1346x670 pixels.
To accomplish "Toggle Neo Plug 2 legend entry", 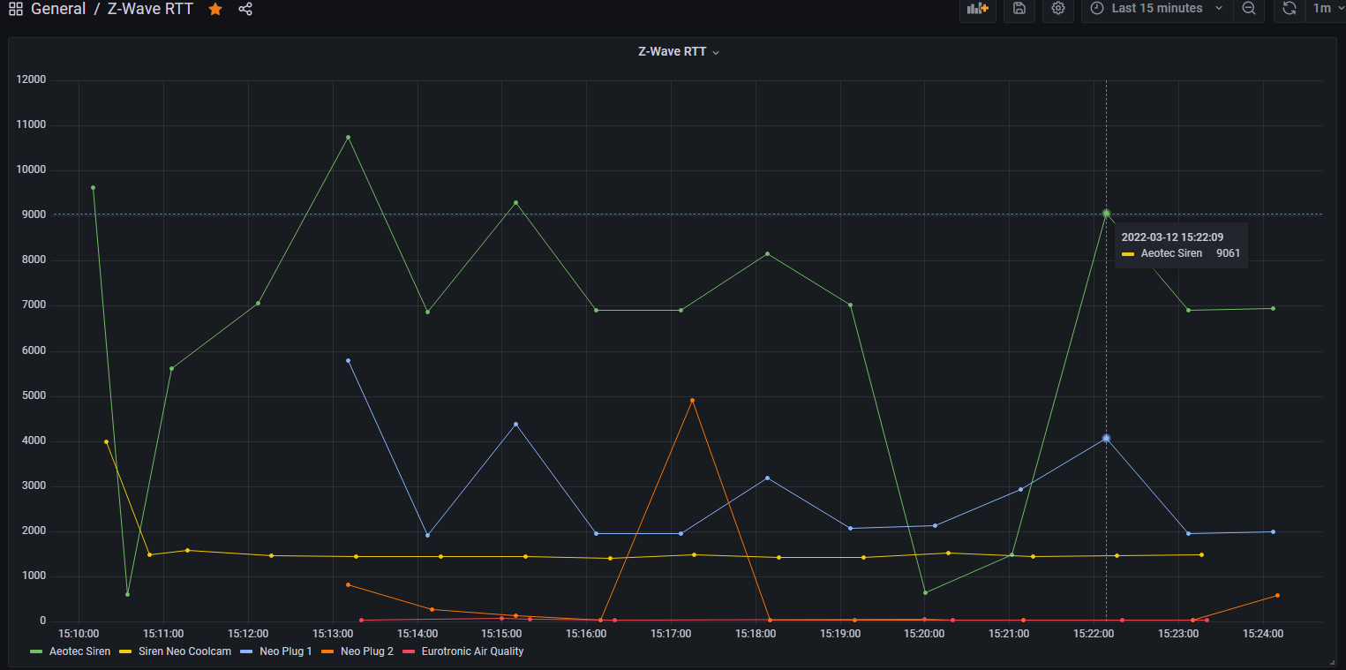I will 366,651.
